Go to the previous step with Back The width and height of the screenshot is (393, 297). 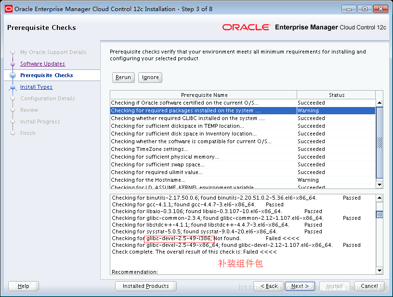(x=269, y=286)
